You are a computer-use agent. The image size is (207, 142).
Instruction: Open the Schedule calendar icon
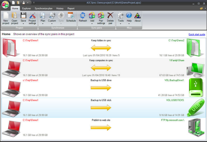point(71,16)
